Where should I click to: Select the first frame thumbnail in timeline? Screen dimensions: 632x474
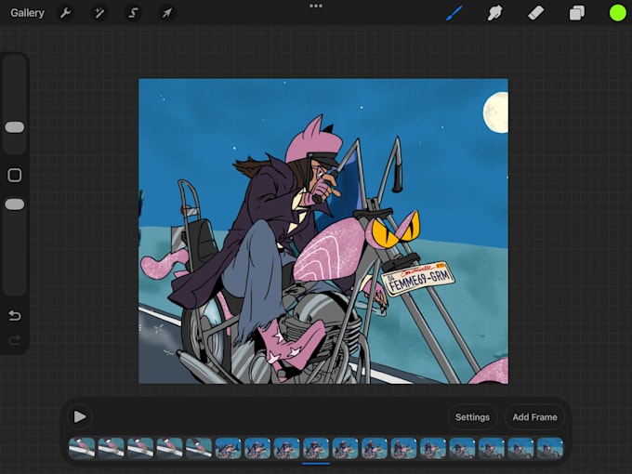82,448
